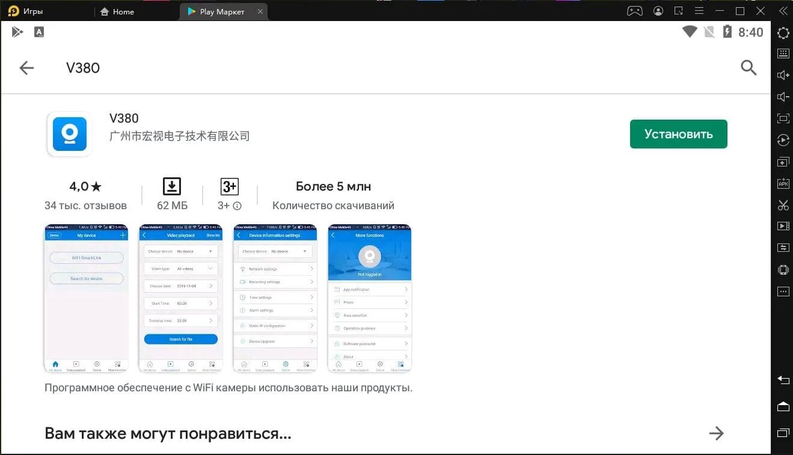Click the Вам также могут понравиться heading
Viewport: 793px width, 455px height.
(168, 433)
